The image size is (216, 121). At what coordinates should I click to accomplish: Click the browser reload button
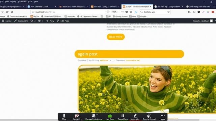coord(7,12)
